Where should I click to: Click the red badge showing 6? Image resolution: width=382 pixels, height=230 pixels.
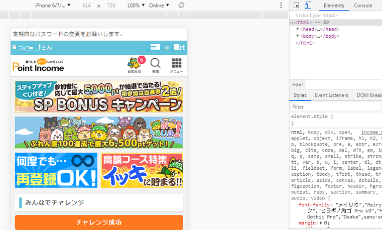pyautogui.click(x=142, y=60)
